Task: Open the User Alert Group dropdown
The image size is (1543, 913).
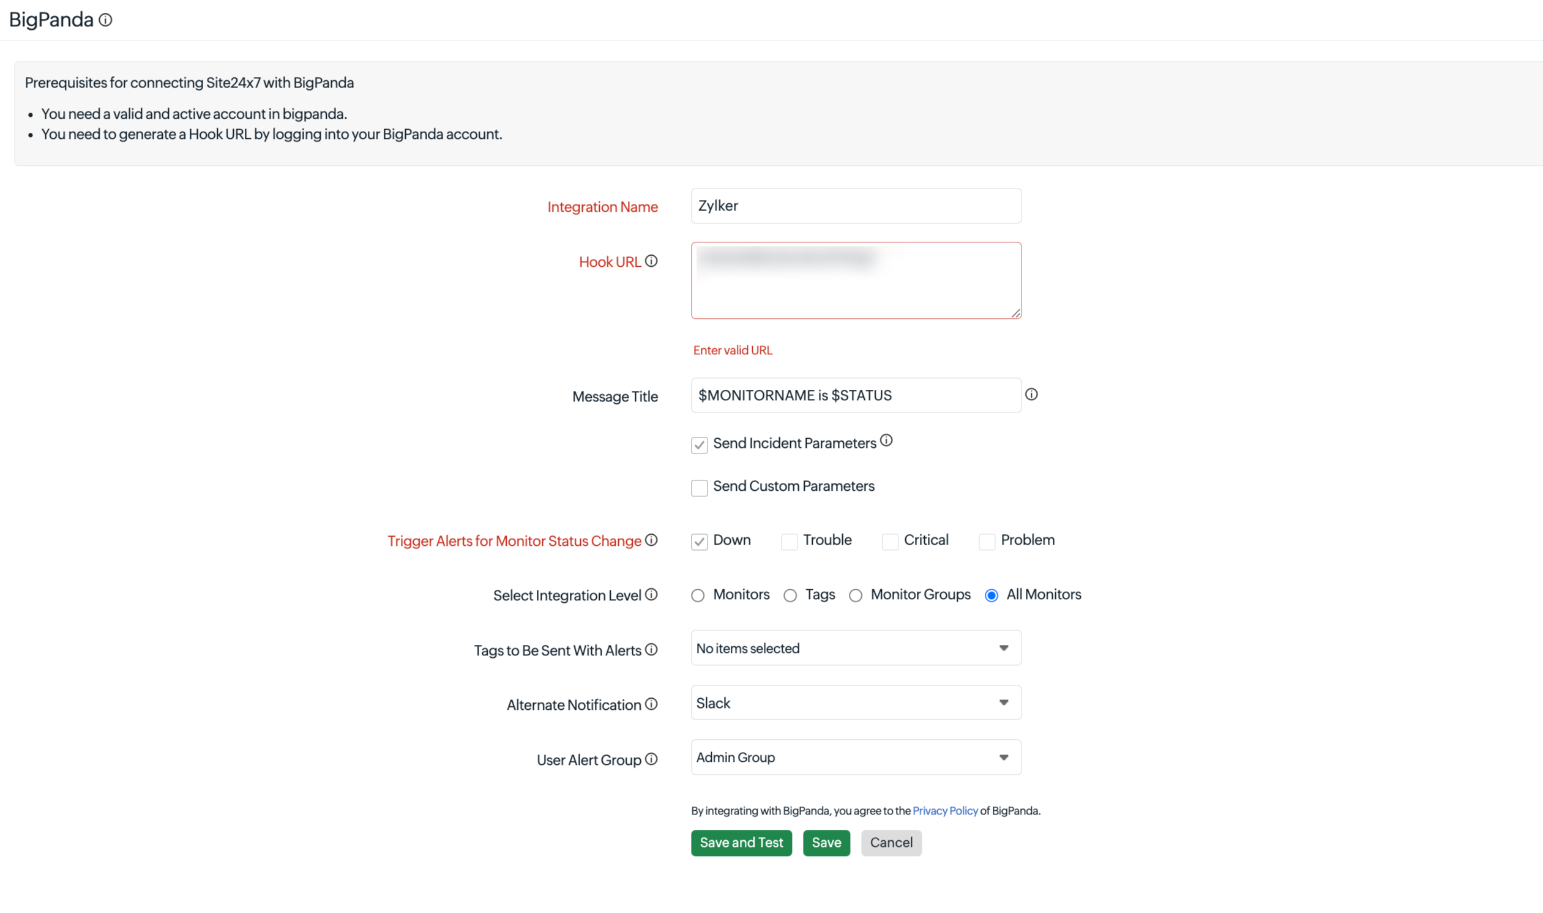Action: 856,758
